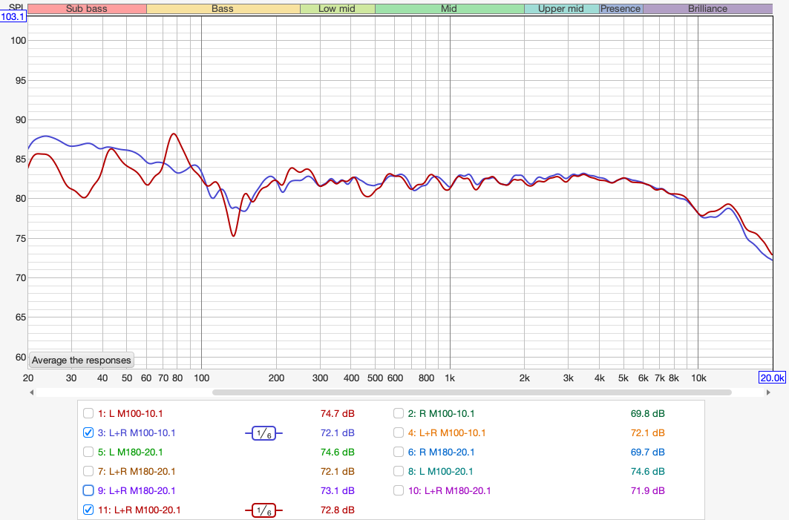Click the Upper mid band color strip

coord(561,9)
